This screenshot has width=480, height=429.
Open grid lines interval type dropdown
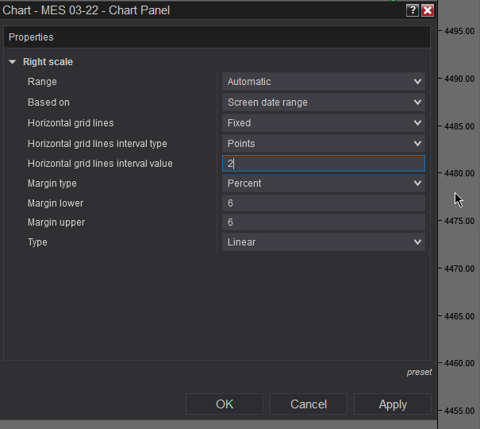pyautogui.click(x=324, y=144)
